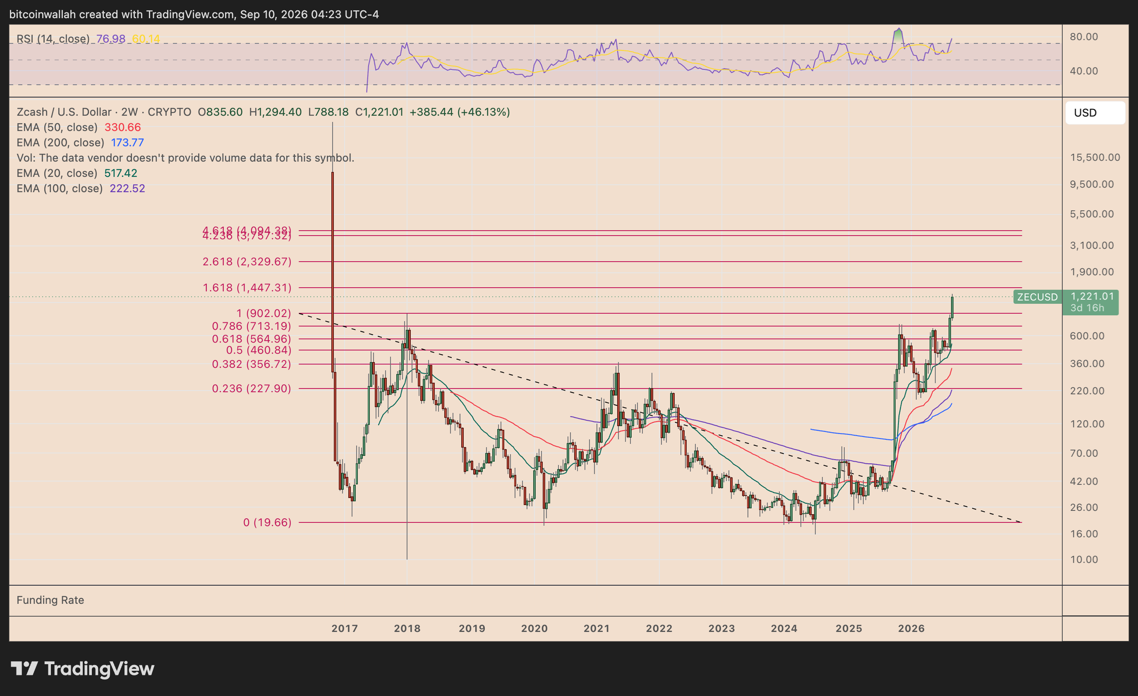The image size is (1138, 696).
Task: Select Fibonacci level 0.618 (564.96) label
Action: pyautogui.click(x=252, y=339)
